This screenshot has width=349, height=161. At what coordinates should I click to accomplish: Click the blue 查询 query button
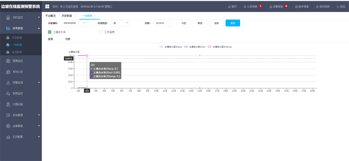232,23
